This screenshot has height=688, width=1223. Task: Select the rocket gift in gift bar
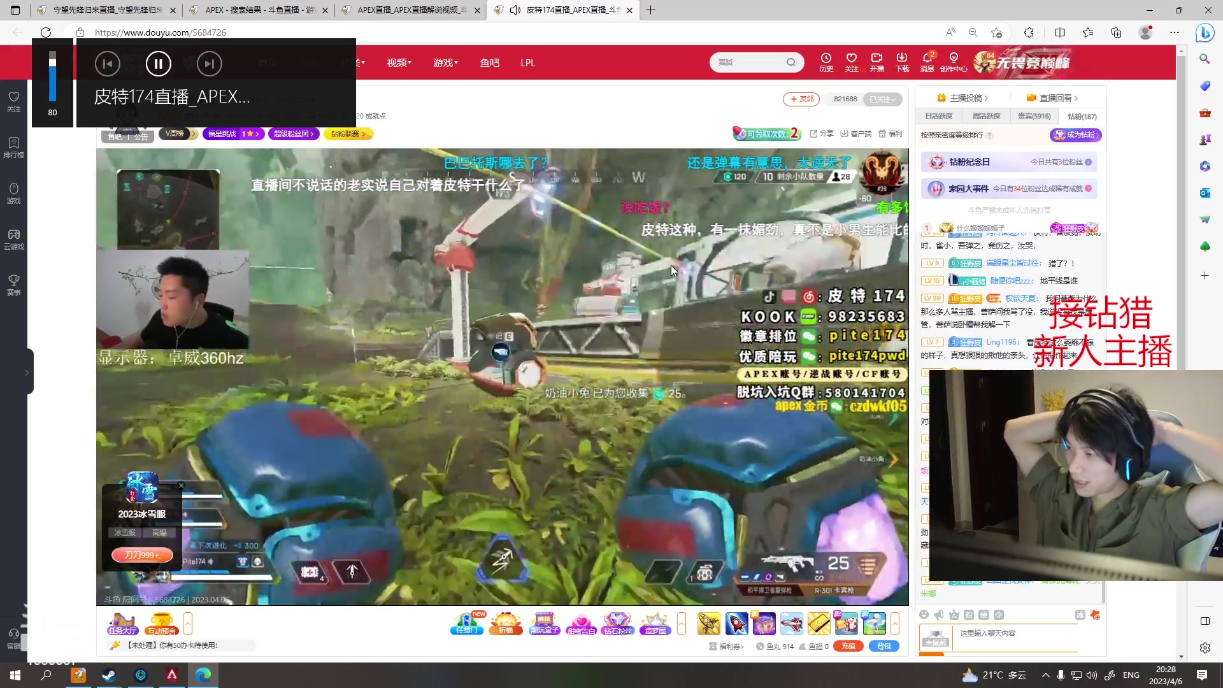click(736, 624)
